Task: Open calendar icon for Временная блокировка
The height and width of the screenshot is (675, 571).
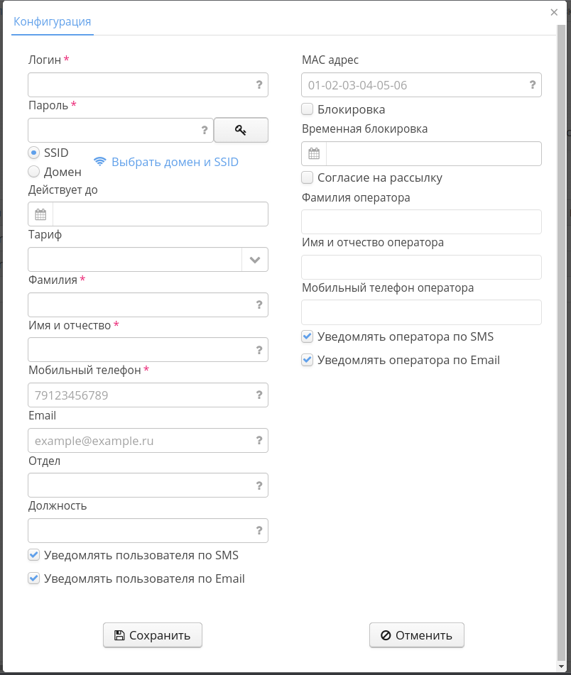Action: pyautogui.click(x=314, y=154)
